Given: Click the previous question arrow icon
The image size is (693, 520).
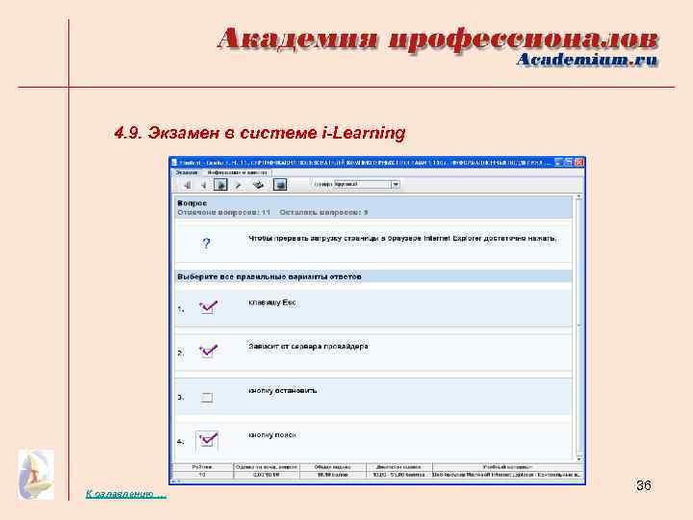Looking at the screenshot, I should click(204, 185).
